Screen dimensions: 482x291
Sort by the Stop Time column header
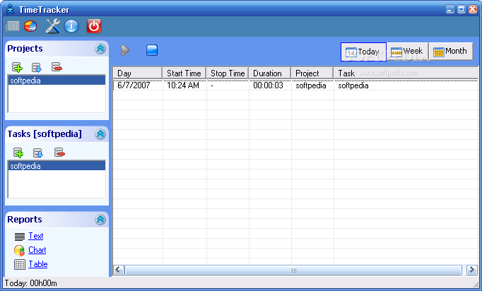[228, 73]
